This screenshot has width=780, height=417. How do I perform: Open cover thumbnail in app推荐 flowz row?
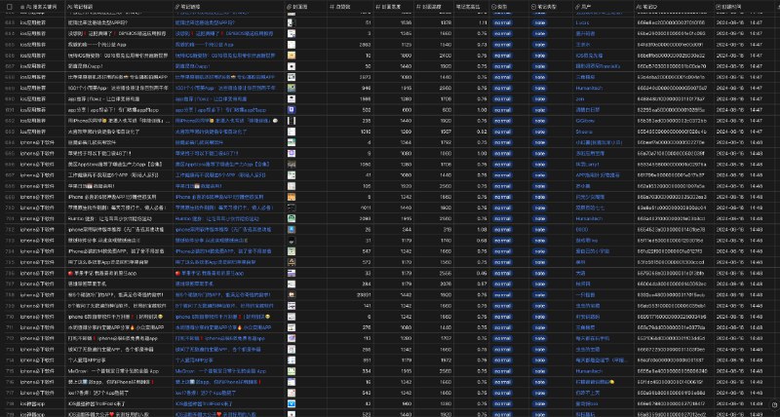click(292, 99)
